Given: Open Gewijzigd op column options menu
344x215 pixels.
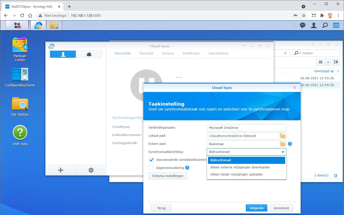Looking at the screenshot, I should tap(338, 71).
